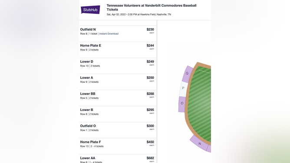Open the Outfield N $230 listing

point(118,33)
